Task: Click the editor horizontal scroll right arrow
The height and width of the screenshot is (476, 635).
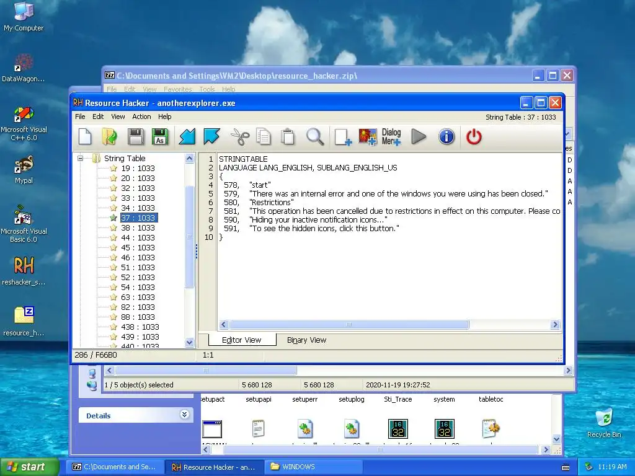Action: [555, 324]
